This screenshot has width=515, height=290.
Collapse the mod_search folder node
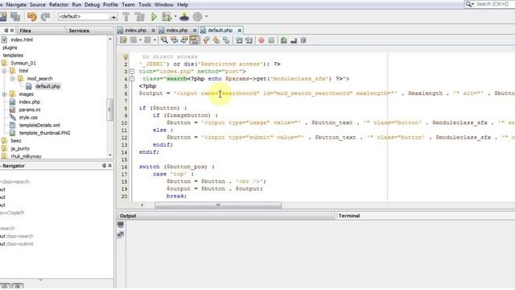tap(13, 79)
